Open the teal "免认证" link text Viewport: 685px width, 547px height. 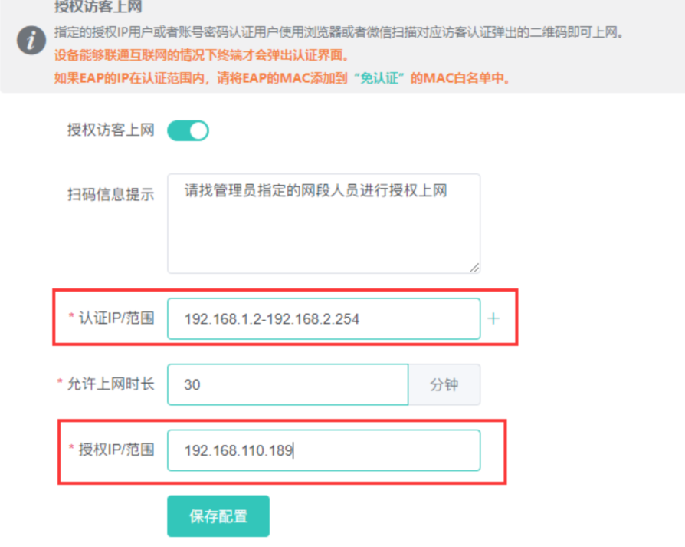[380, 78]
